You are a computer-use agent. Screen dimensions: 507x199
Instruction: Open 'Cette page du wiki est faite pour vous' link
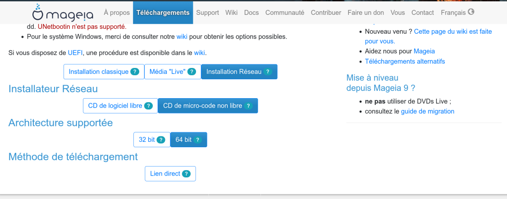coord(429,36)
